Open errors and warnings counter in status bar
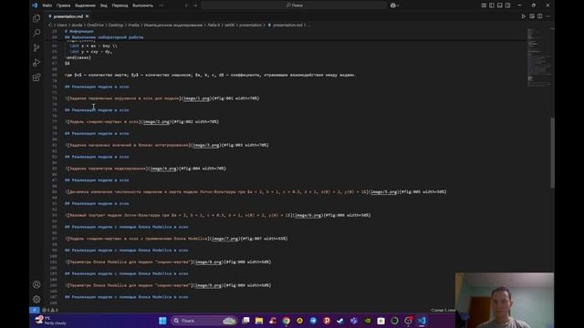 click(50, 310)
